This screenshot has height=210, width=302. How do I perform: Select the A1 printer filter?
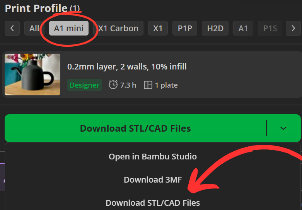click(x=243, y=28)
